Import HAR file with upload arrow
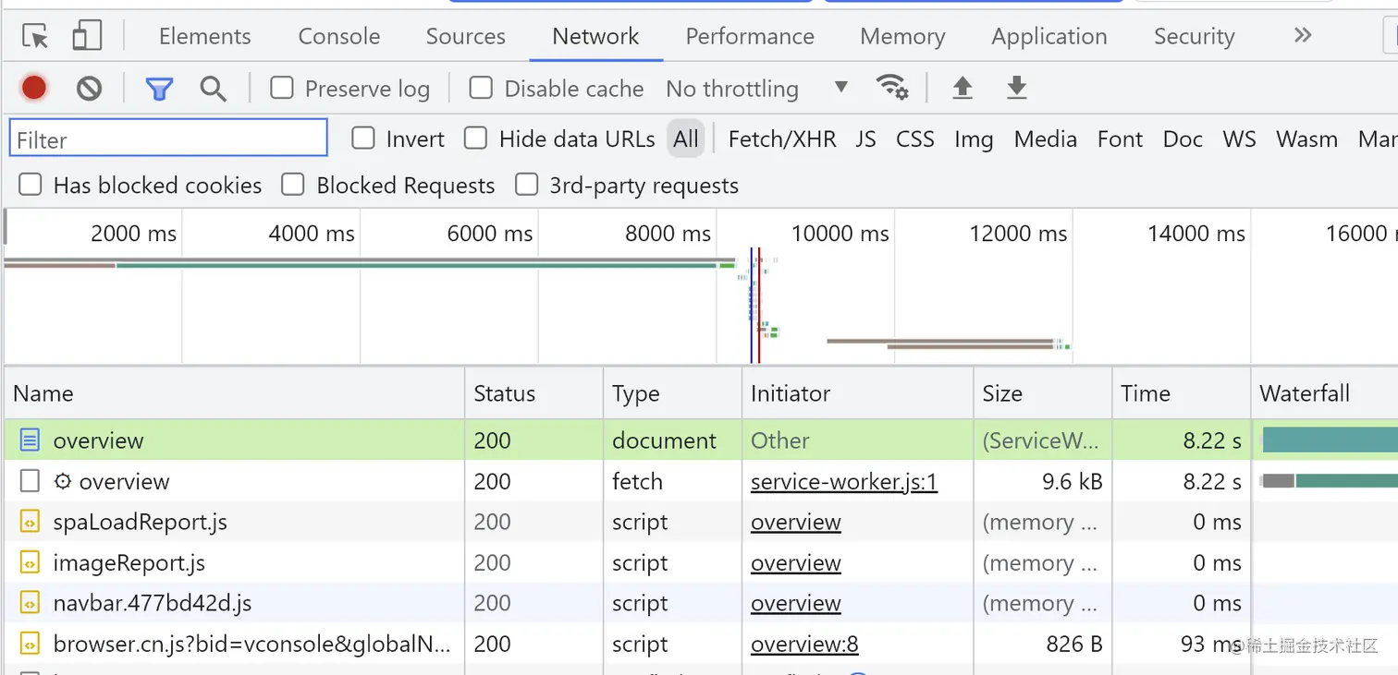The image size is (1398, 675). pos(963,88)
